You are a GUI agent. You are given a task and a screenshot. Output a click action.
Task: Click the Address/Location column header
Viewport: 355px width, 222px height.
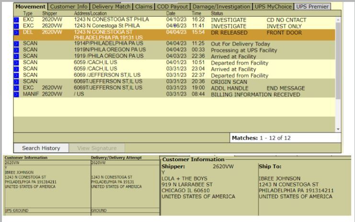(91, 13)
